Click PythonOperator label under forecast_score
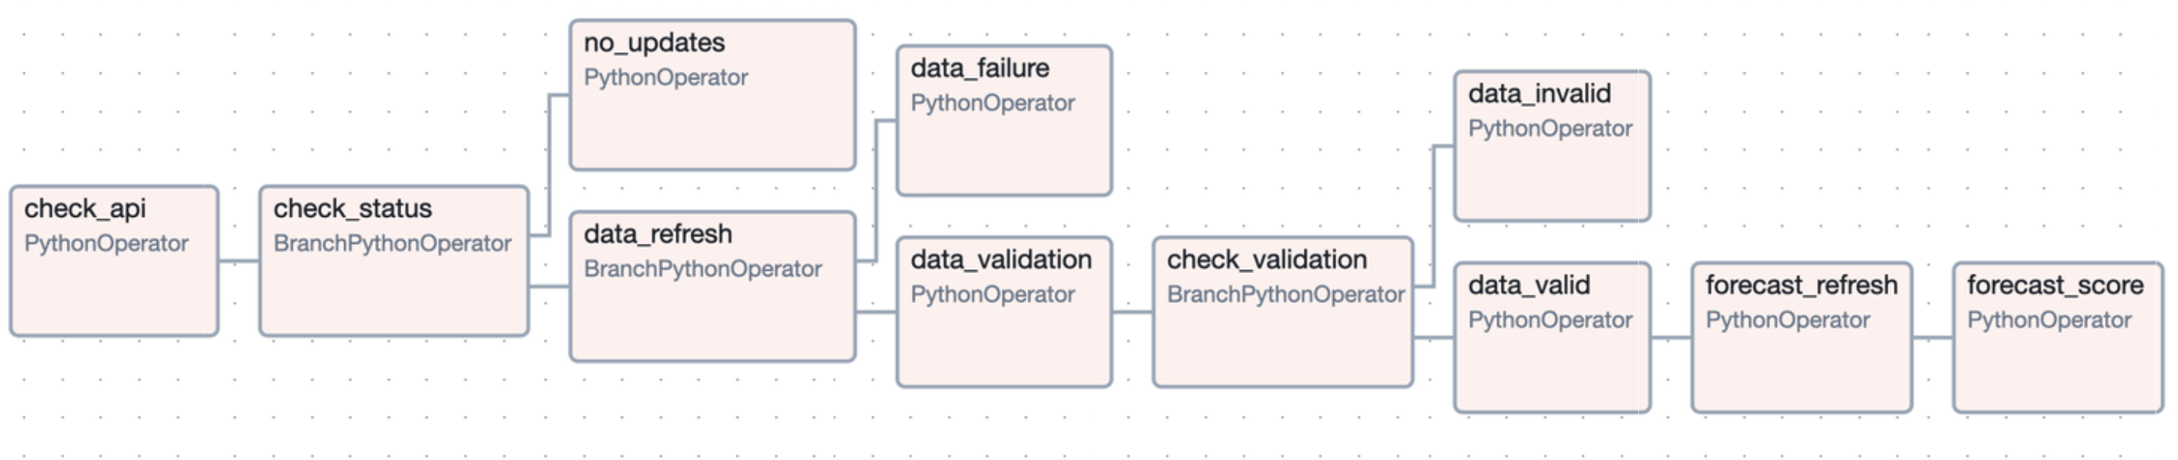The image size is (2178, 460). point(2049,320)
